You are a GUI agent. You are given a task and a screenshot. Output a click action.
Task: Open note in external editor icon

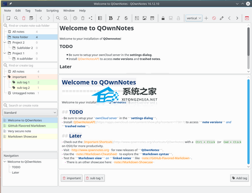point(31,18)
